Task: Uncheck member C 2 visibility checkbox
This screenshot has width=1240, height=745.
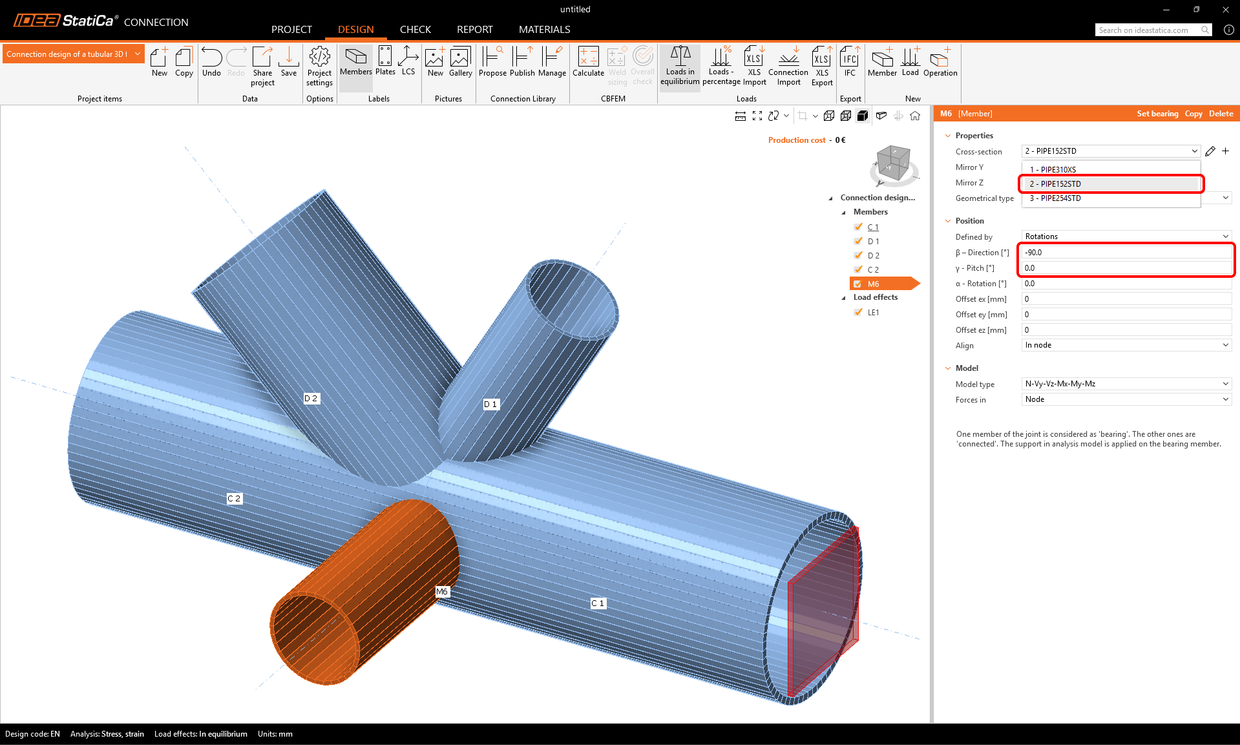Action: (858, 269)
